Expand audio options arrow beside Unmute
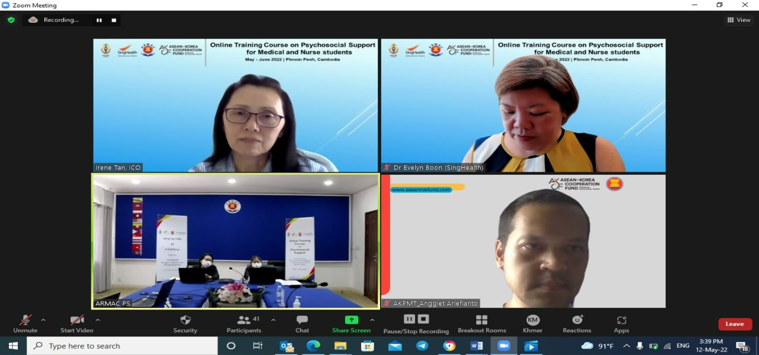Viewport: 759px width, 355px height. coord(43,320)
